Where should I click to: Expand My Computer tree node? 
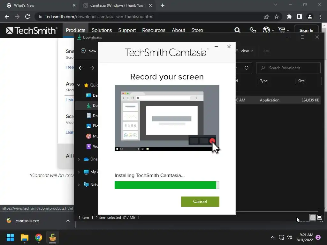[x=79, y=172]
